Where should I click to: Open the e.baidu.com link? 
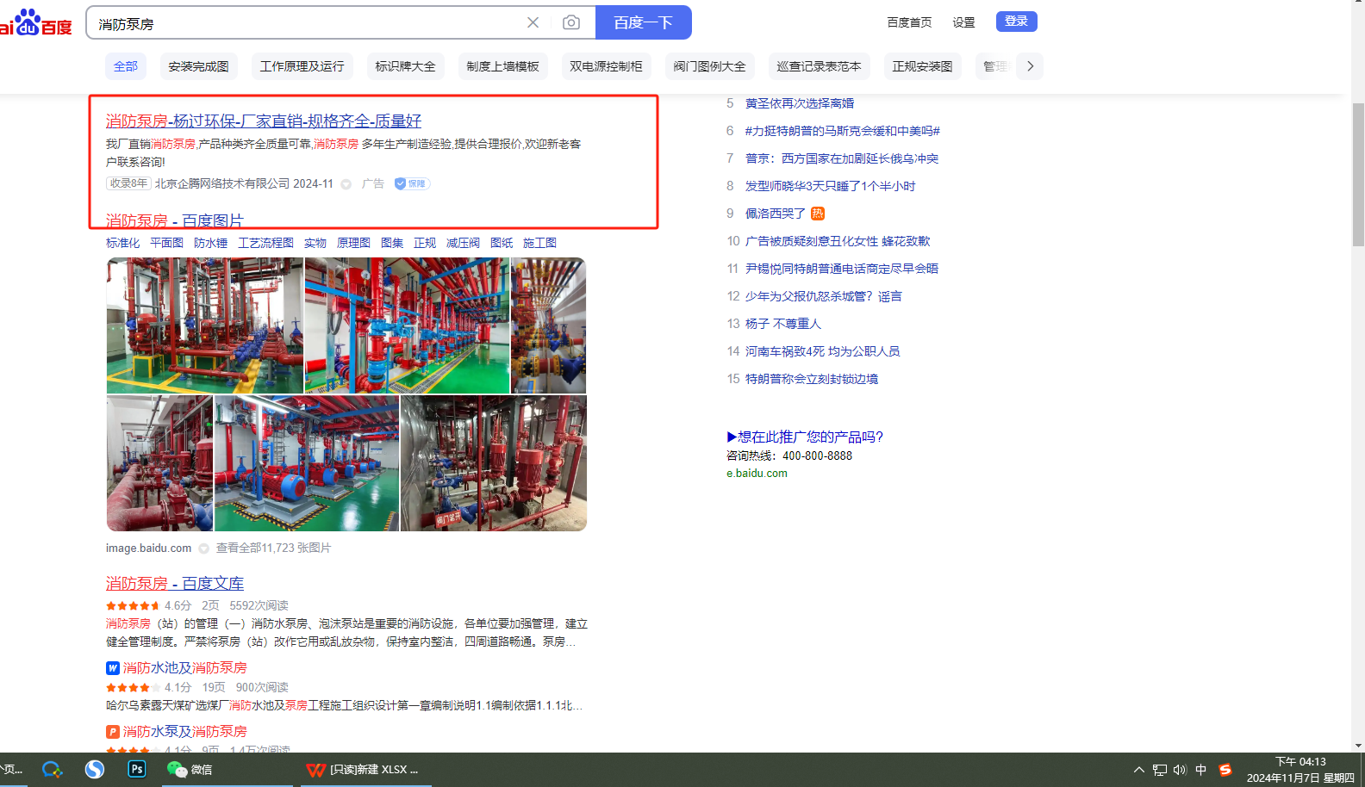(757, 474)
